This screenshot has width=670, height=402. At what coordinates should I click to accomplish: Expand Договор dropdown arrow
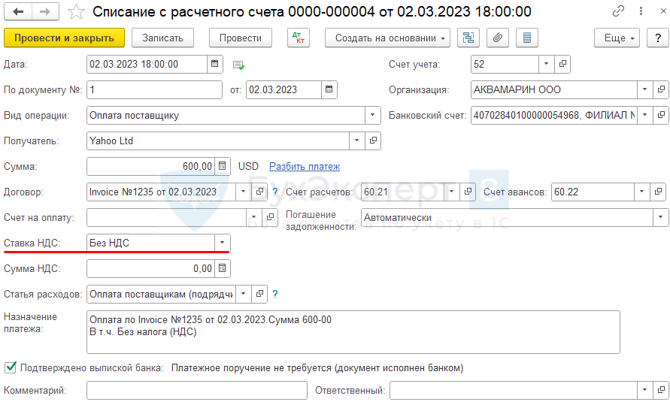click(243, 192)
